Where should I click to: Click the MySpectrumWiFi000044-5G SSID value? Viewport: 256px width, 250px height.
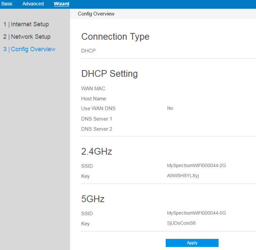pos(196,213)
